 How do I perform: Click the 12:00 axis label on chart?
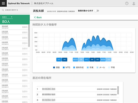[x=76, y=52]
